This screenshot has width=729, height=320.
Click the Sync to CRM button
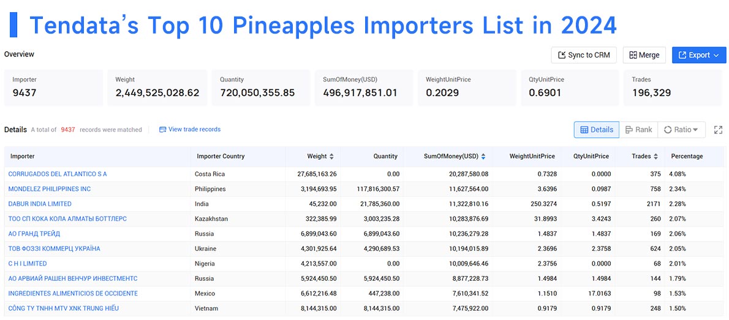click(x=584, y=55)
